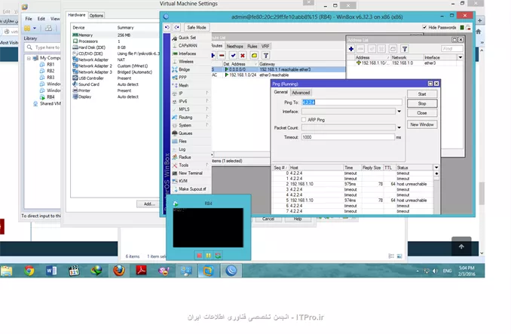Click Safe Mode button
This screenshot has width=511, height=334.
(197, 27)
